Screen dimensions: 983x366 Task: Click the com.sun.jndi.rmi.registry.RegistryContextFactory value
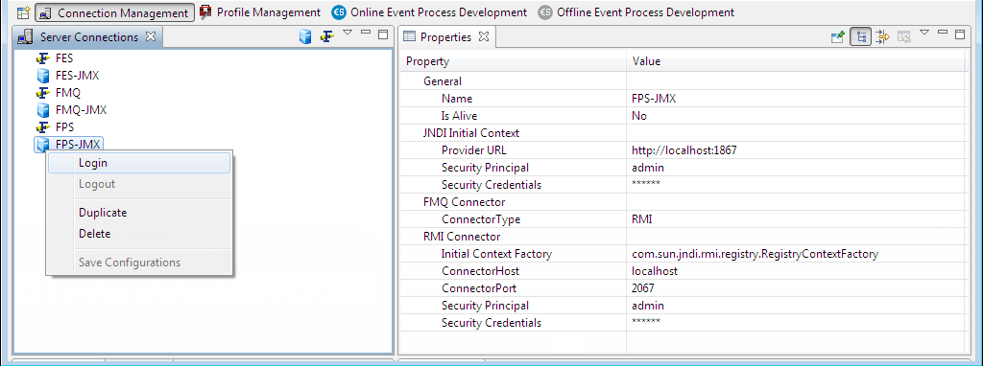point(755,254)
